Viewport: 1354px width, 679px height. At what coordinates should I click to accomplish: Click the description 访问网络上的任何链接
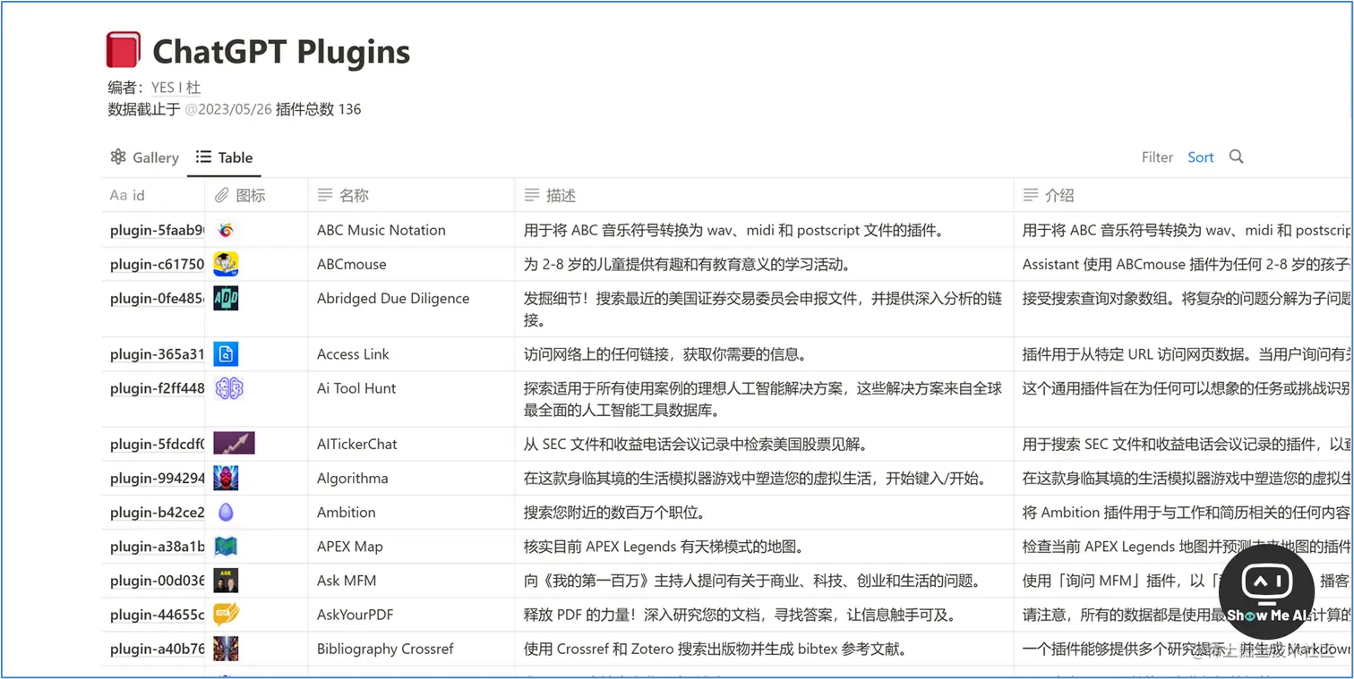(764, 354)
